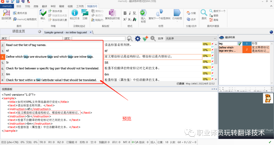This screenshot has height=145, width=274.
Task: Select translation result 2 Define which tags
Action: pos(244,49)
